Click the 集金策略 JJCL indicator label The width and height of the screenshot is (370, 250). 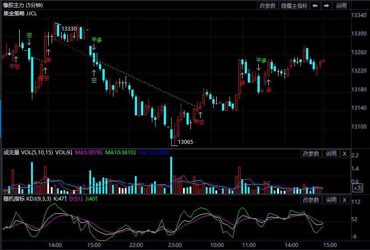[x=20, y=14]
